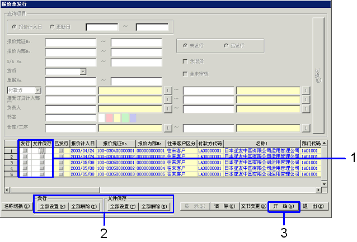
Task: Click lookup button beside 接受订货计入部 start field
Action: [167, 99]
